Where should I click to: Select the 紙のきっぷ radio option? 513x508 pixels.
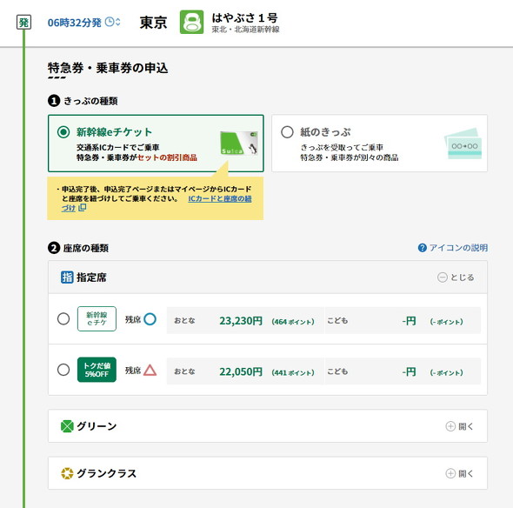[287, 132]
